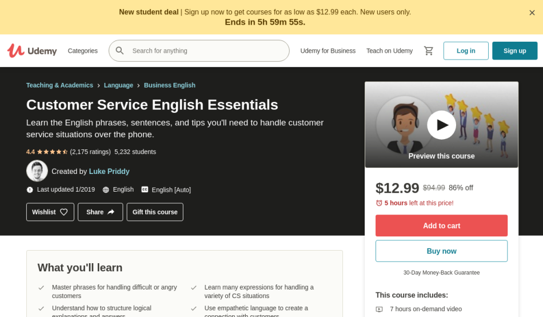Click Add to cart button
543x317 pixels.
click(441, 226)
